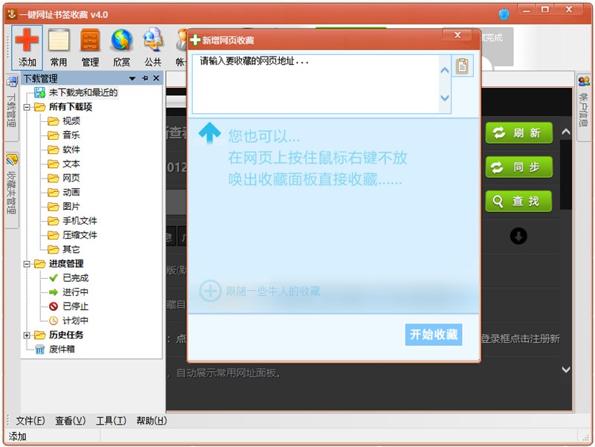Image resolution: width=595 pixels, height=447 pixels.
Task: Open the 欣赏 globe toolbar icon
Action: click(121, 48)
